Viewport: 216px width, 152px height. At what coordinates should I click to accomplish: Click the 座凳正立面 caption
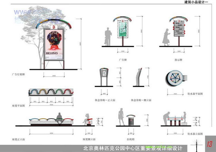click(x=18, y=139)
